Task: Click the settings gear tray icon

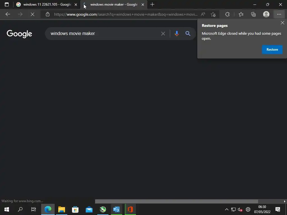Action: tap(248, 209)
